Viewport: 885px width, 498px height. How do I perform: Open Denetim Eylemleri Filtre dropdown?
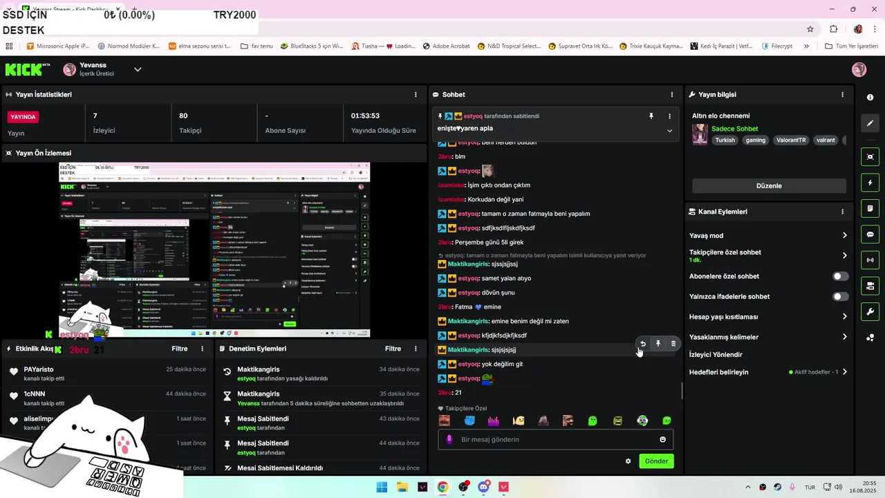click(393, 349)
